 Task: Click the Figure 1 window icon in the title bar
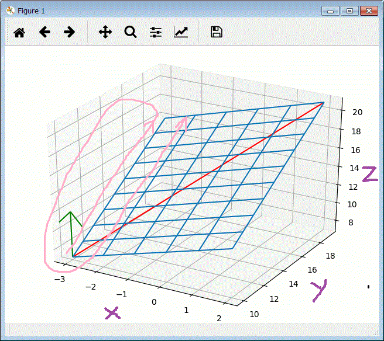[10, 11]
